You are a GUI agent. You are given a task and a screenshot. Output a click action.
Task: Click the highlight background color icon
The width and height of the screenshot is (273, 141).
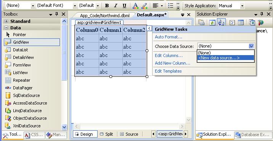[145, 6]
